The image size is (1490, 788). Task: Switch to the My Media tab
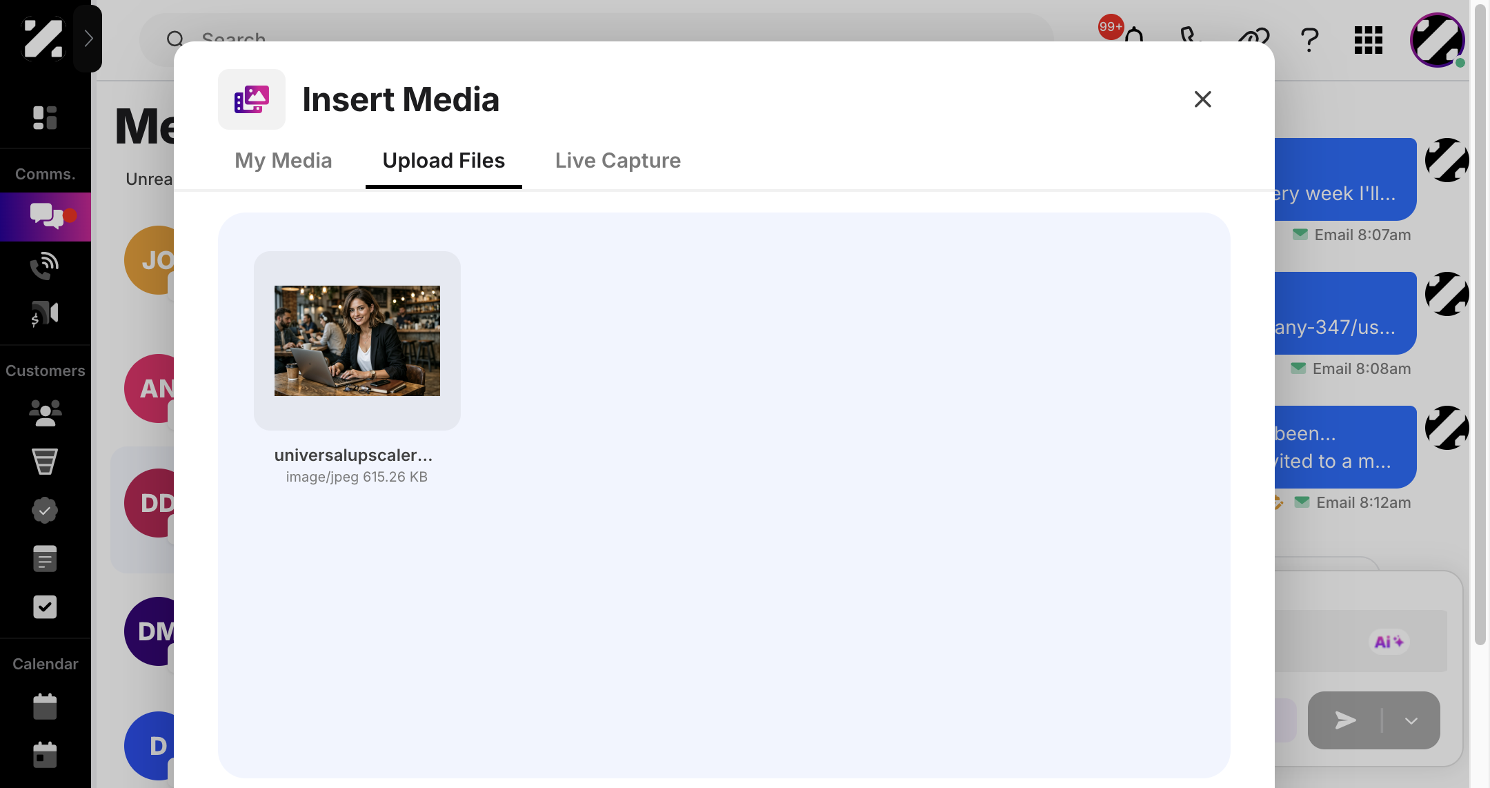pos(283,160)
